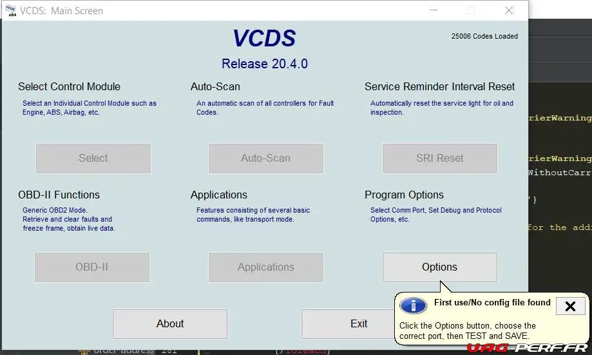Click 'for the addi' code in background editor

(x=560, y=227)
